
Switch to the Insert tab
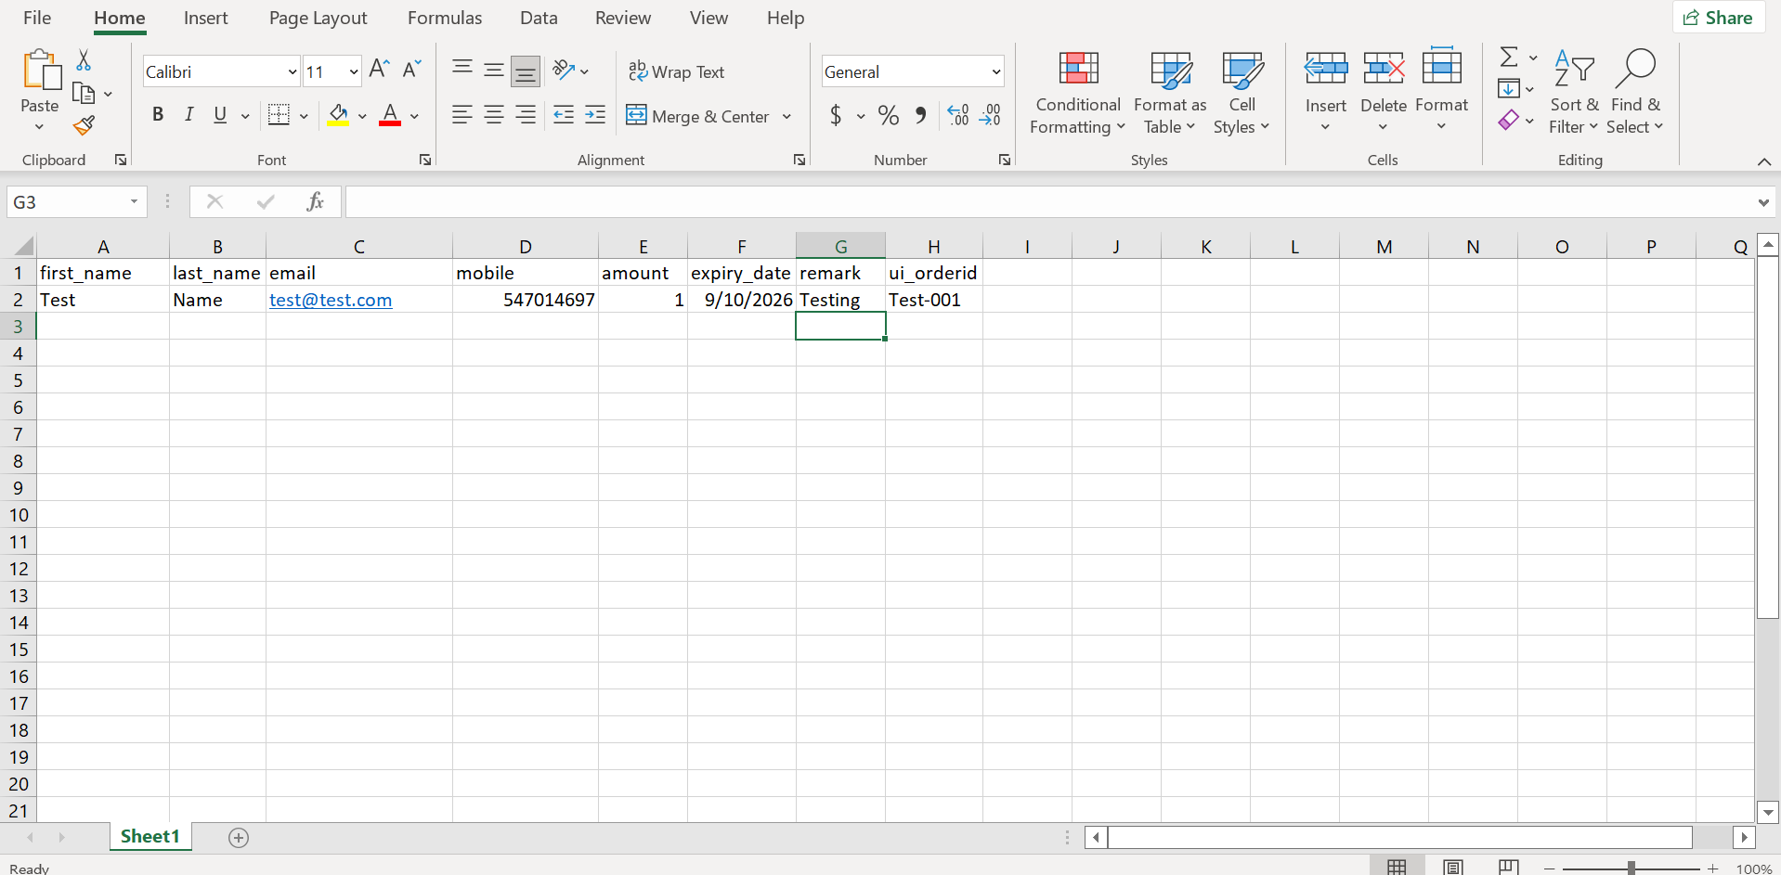[205, 18]
